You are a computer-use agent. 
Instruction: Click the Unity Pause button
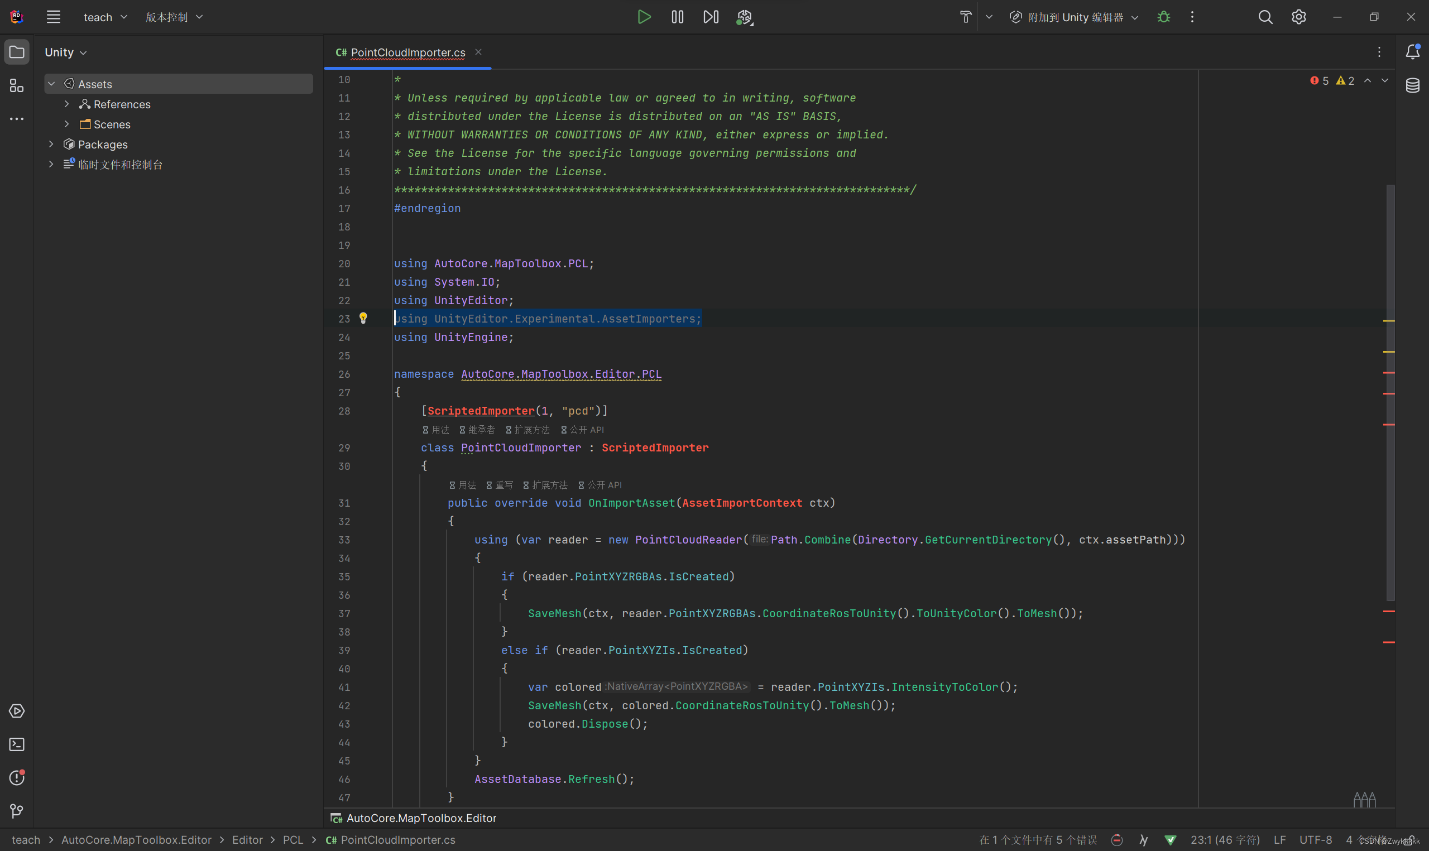(677, 17)
